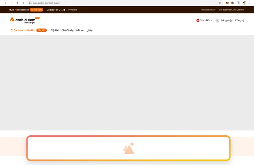Open B2B Marketplace link
This screenshot has height=165, width=254.
click(19, 10)
